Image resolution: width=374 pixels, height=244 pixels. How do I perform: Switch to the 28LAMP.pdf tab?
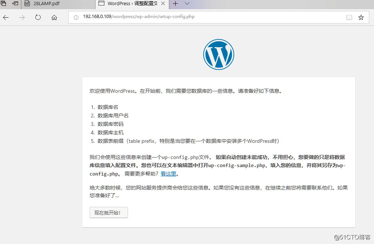[58, 4]
